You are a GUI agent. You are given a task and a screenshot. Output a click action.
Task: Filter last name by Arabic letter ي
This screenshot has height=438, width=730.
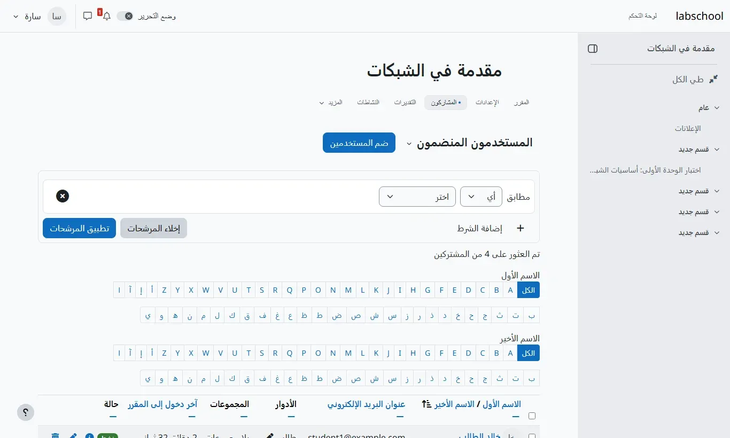point(147,378)
